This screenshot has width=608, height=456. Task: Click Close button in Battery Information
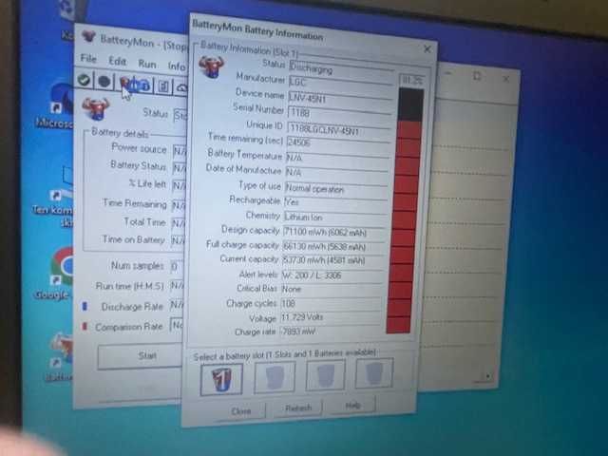240,411
